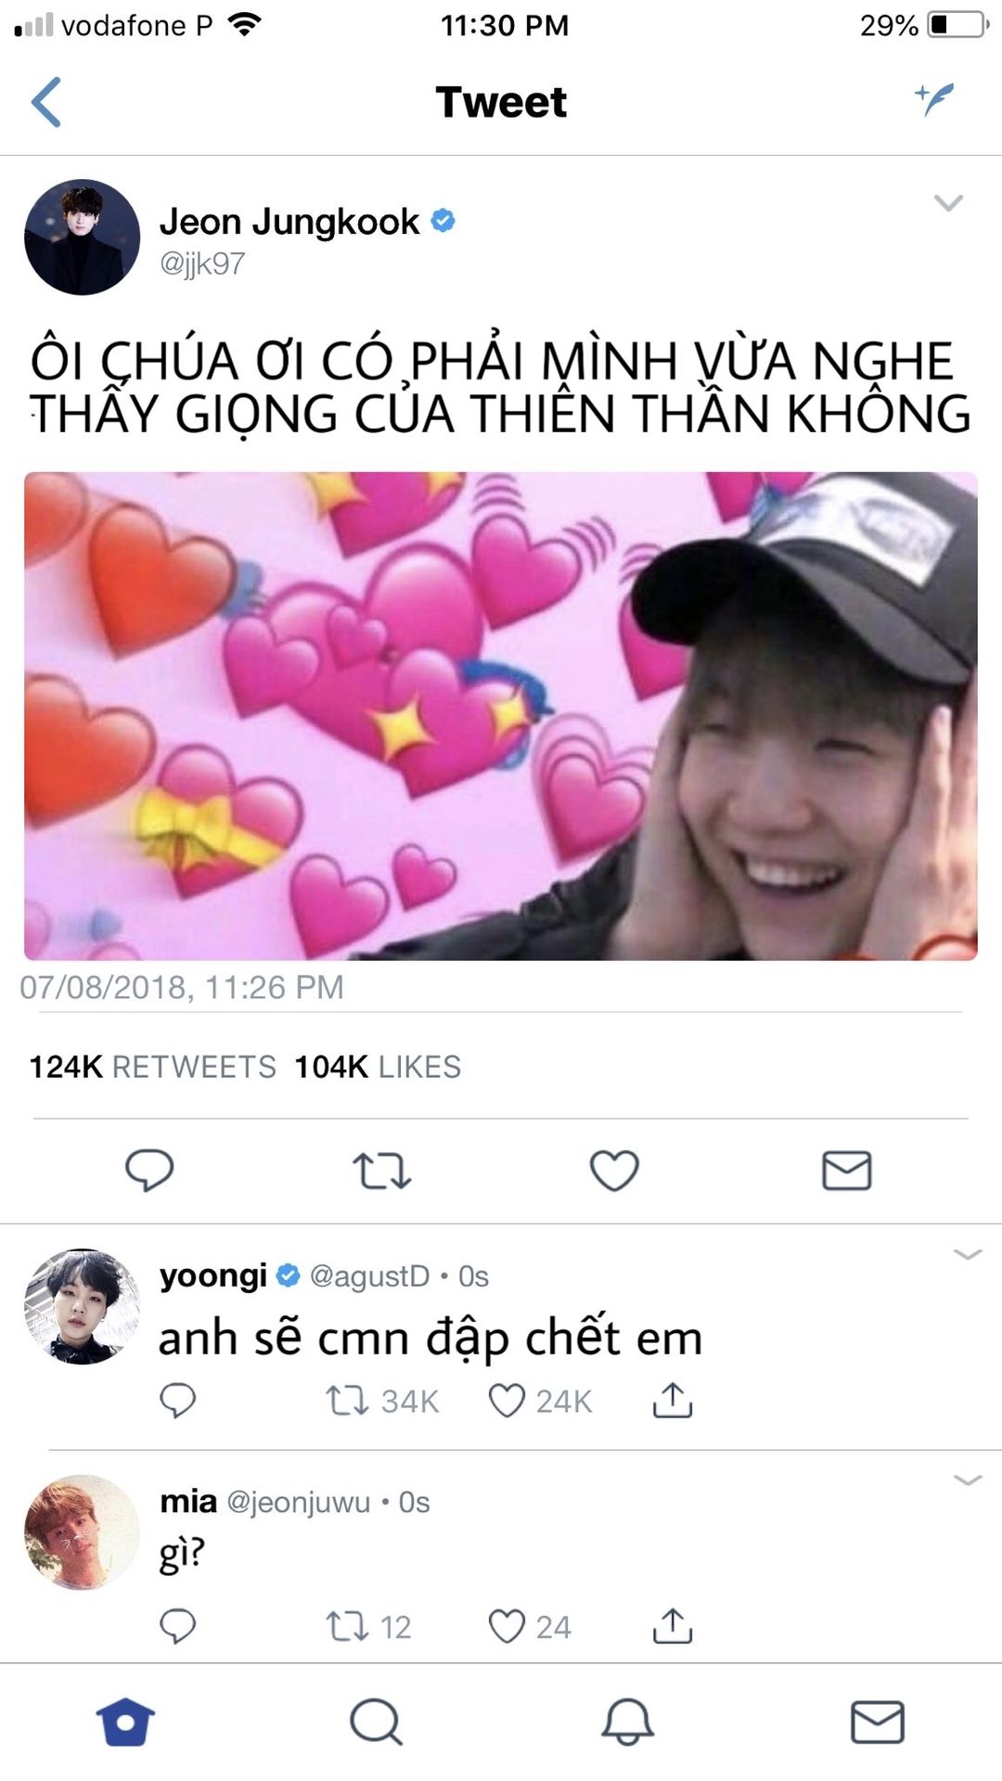Reply to Jeon Jungkook's main tweet
Image resolution: width=1002 pixels, height=1781 pixels.
click(x=149, y=1170)
